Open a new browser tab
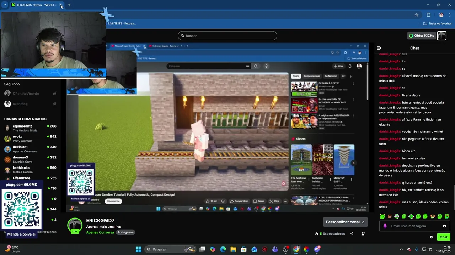Image resolution: width=455 pixels, height=255 pixels. [x=69, y=5]
